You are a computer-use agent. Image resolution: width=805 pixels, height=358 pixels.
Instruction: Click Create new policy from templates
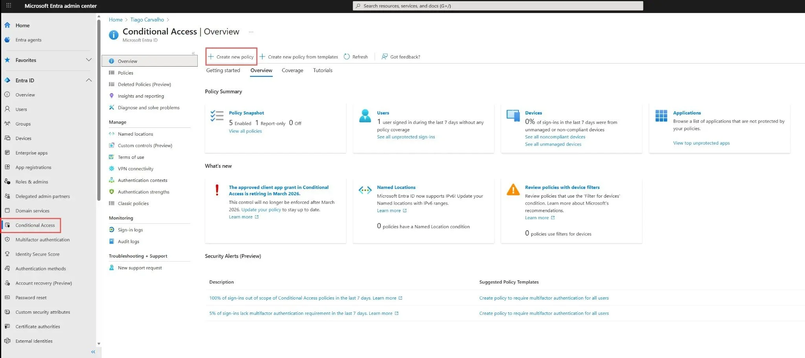[x=299, y=56]
